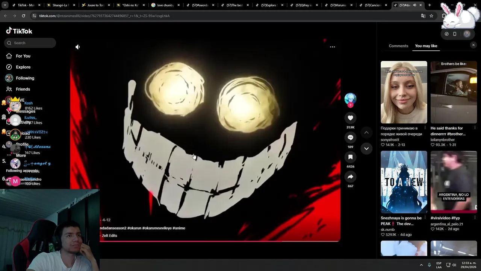
Task: Open Brothers be like video thumbnail
Action: tap(454, 92)
